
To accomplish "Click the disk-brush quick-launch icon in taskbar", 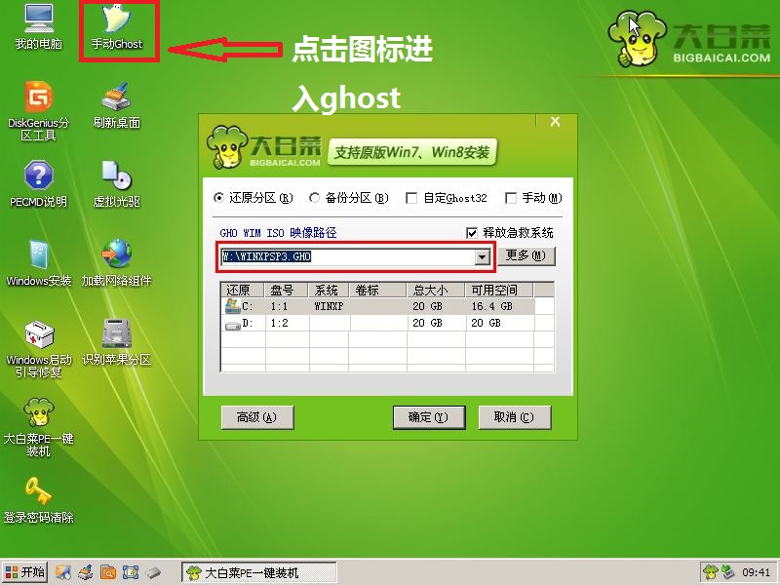I will point(86,572).
